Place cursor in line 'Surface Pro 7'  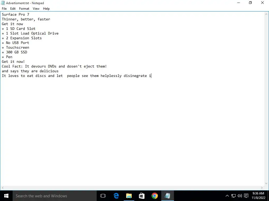tap(15, 15)
